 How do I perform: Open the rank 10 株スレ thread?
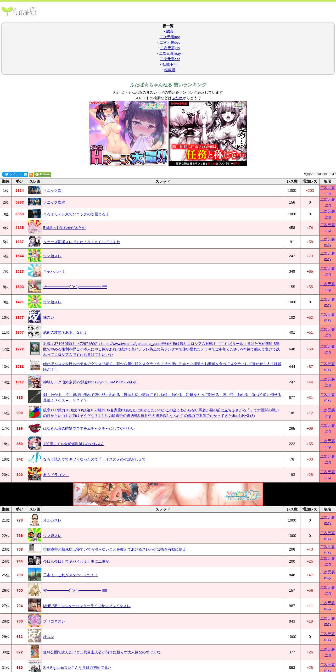48,317
